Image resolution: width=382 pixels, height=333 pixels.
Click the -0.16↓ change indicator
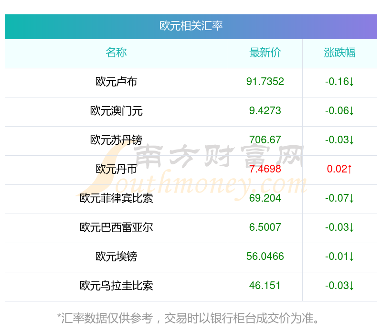coord(340,82)
